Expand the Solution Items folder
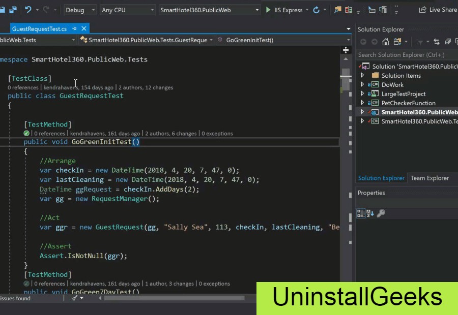The width and height of the screenshot is (458, 315). click(x=362, y=75)
